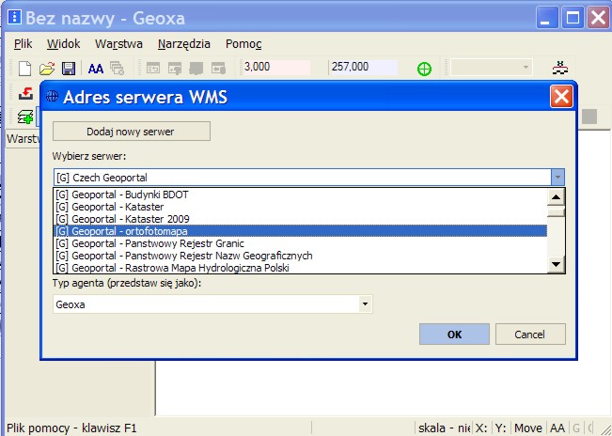Click the Dodaj nowy serwer button
The height and width of the screenshot is (436, 612).
(132, 131)
